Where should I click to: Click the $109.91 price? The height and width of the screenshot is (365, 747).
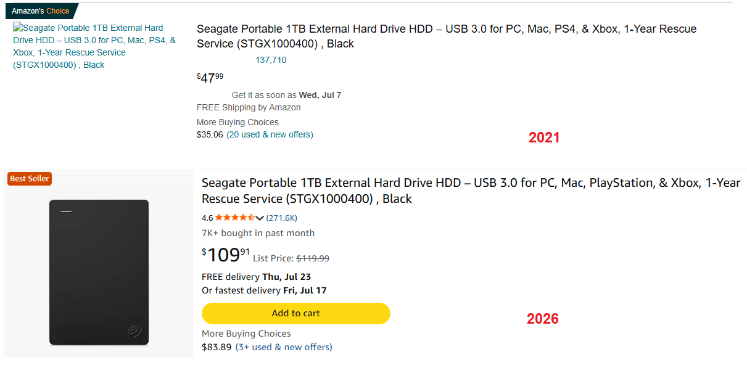pos(226,255)
